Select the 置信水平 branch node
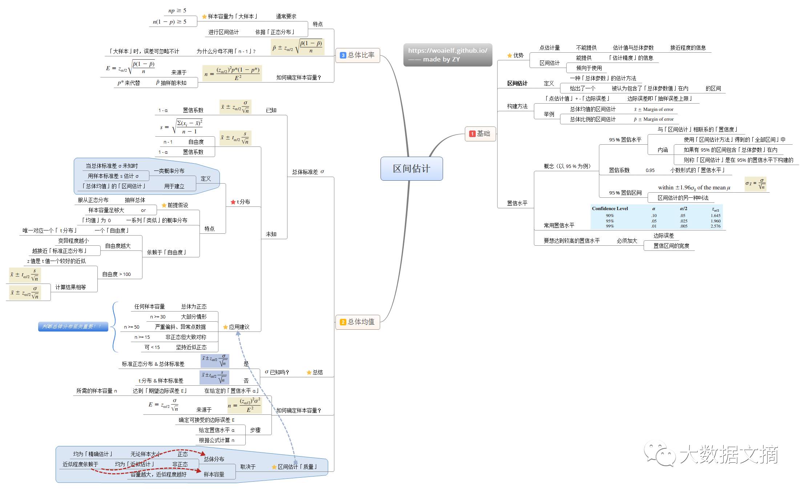The height and width of the screenshot is (490, 805). pos(517,203)
